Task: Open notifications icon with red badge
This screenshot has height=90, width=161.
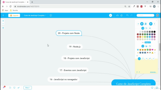Action: coord(4,87)
